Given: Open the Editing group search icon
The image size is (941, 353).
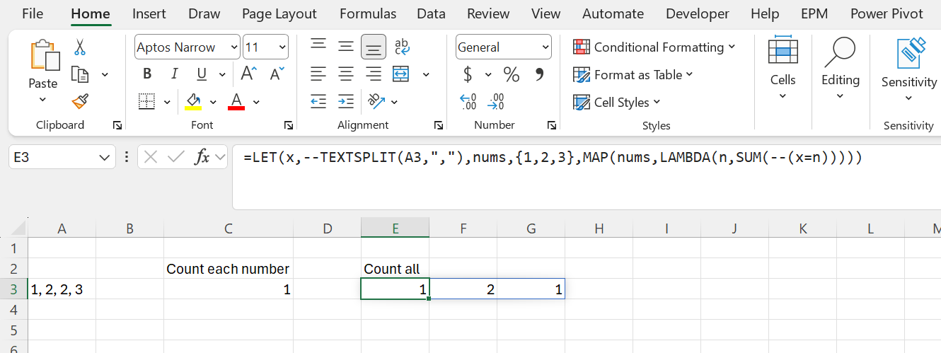Looking at the screenshot, I should [x=840, y=51].
